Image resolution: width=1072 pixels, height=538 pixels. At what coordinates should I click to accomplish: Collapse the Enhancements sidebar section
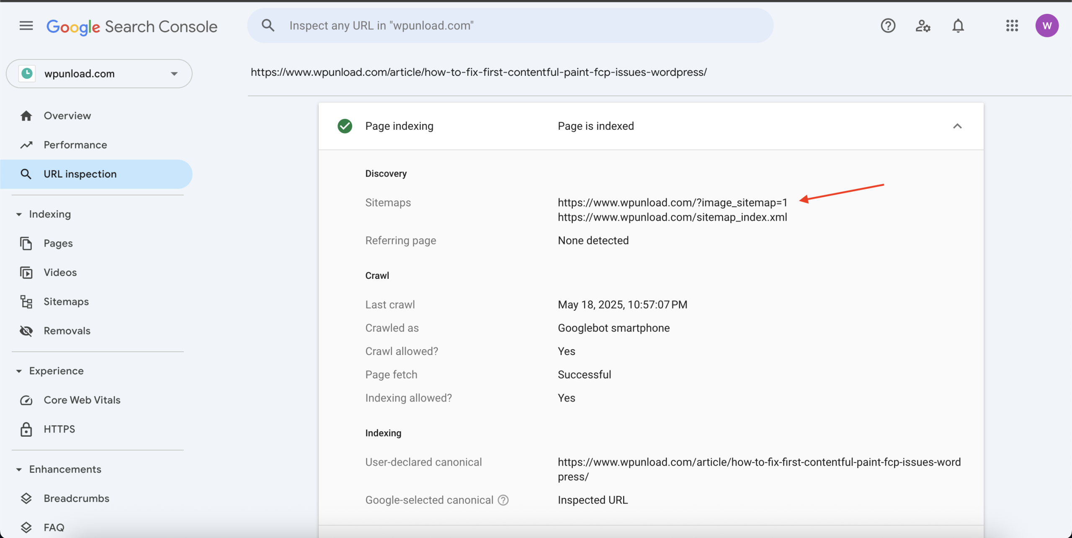19,469
